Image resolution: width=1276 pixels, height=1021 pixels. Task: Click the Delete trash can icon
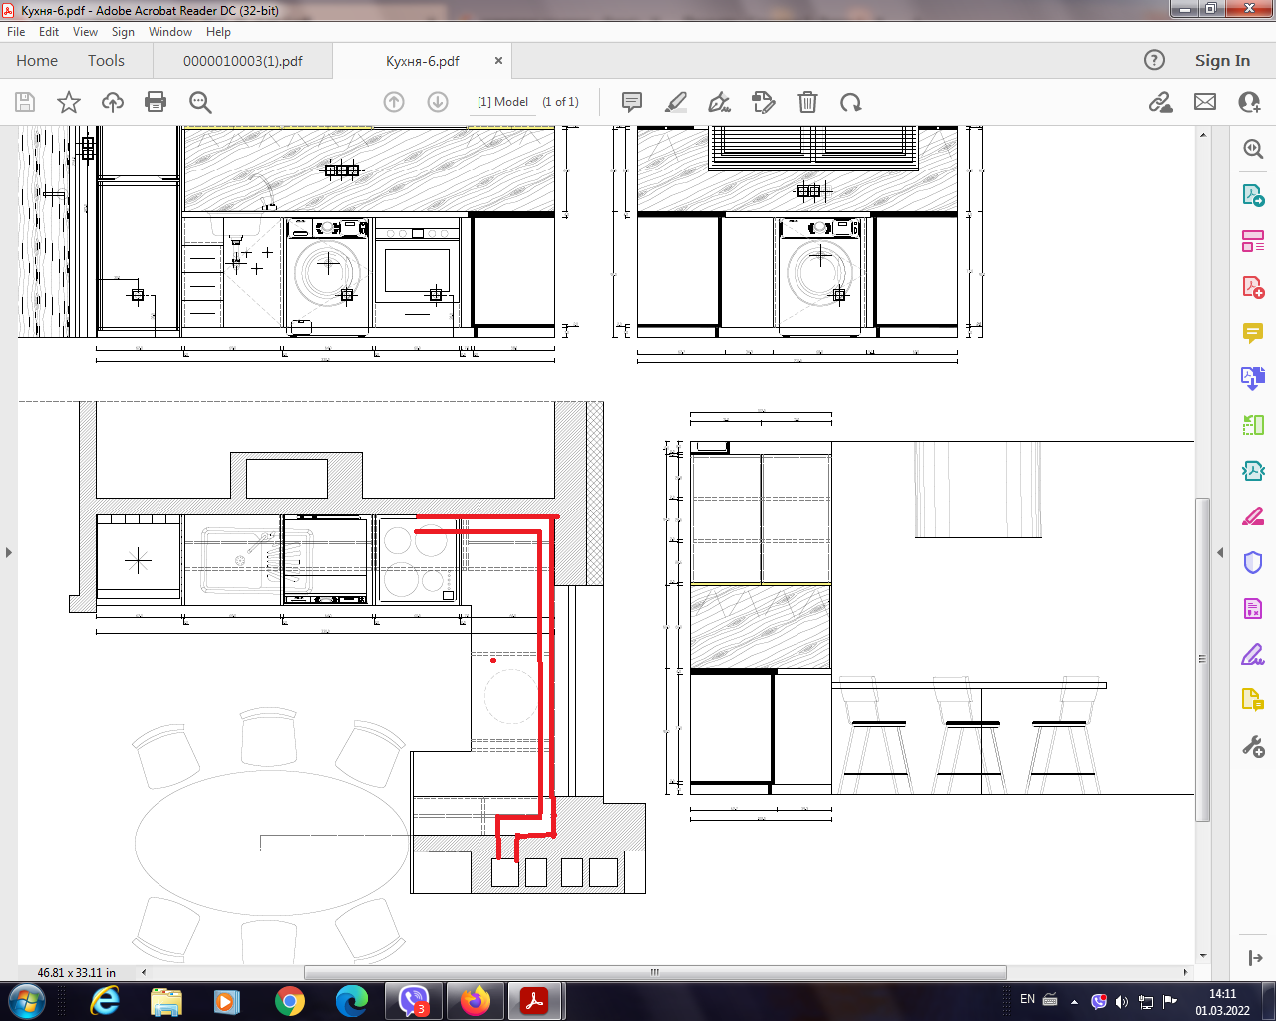(x=807, y=102)
